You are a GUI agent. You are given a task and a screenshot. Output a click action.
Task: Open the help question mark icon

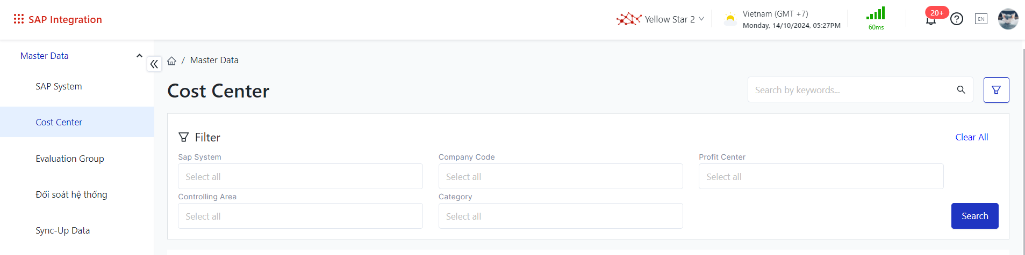pyautogui.click(x=957, y=19)
